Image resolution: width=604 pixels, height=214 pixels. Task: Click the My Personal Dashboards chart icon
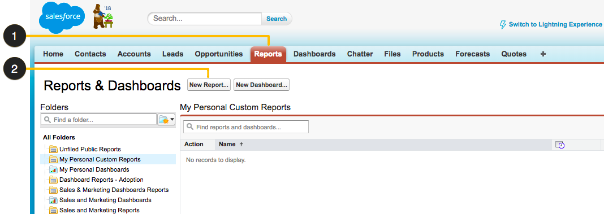tap(53, 170)
